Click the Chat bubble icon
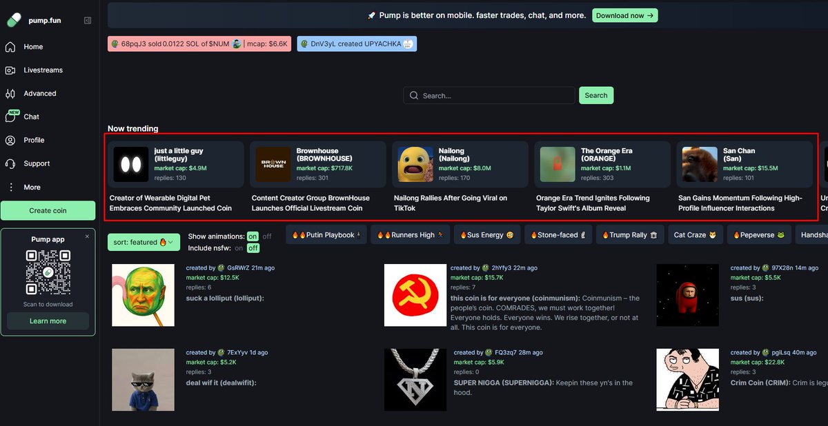Screen dimensions: 828x426 [10, 117]
